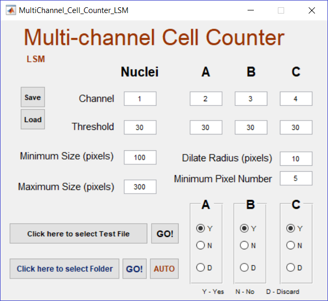Viewport: 328px width, 301px height.
Task: Click the Threshold field for channel B
Action: point(251,127)
